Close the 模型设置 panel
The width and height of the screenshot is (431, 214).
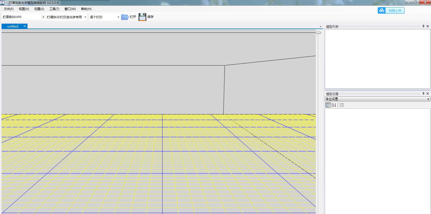point(428,94)
